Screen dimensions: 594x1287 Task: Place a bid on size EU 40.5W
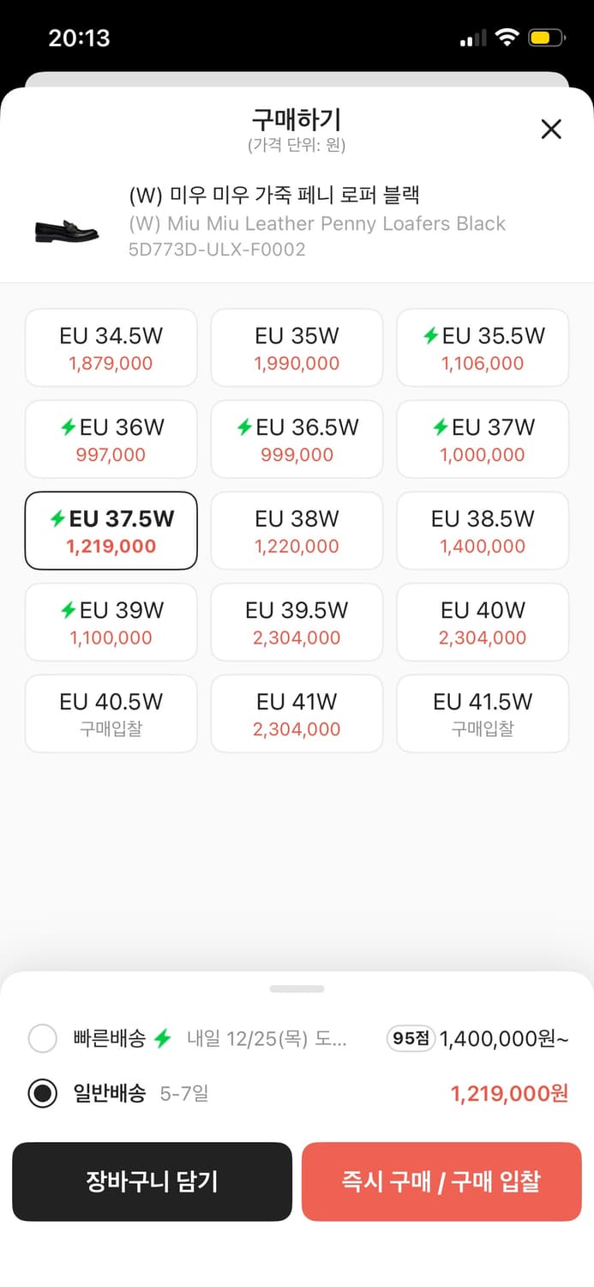[x=111, y=714]
